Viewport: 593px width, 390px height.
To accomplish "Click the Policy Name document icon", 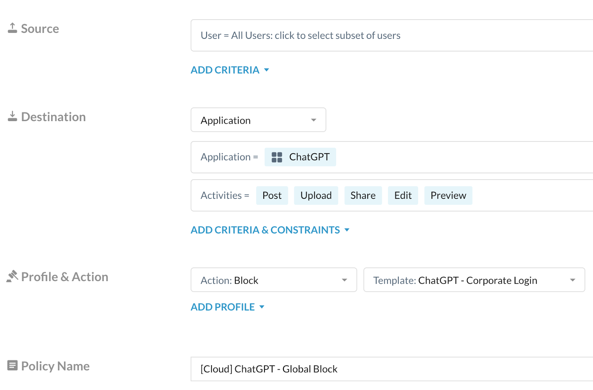I will (12, 366).
